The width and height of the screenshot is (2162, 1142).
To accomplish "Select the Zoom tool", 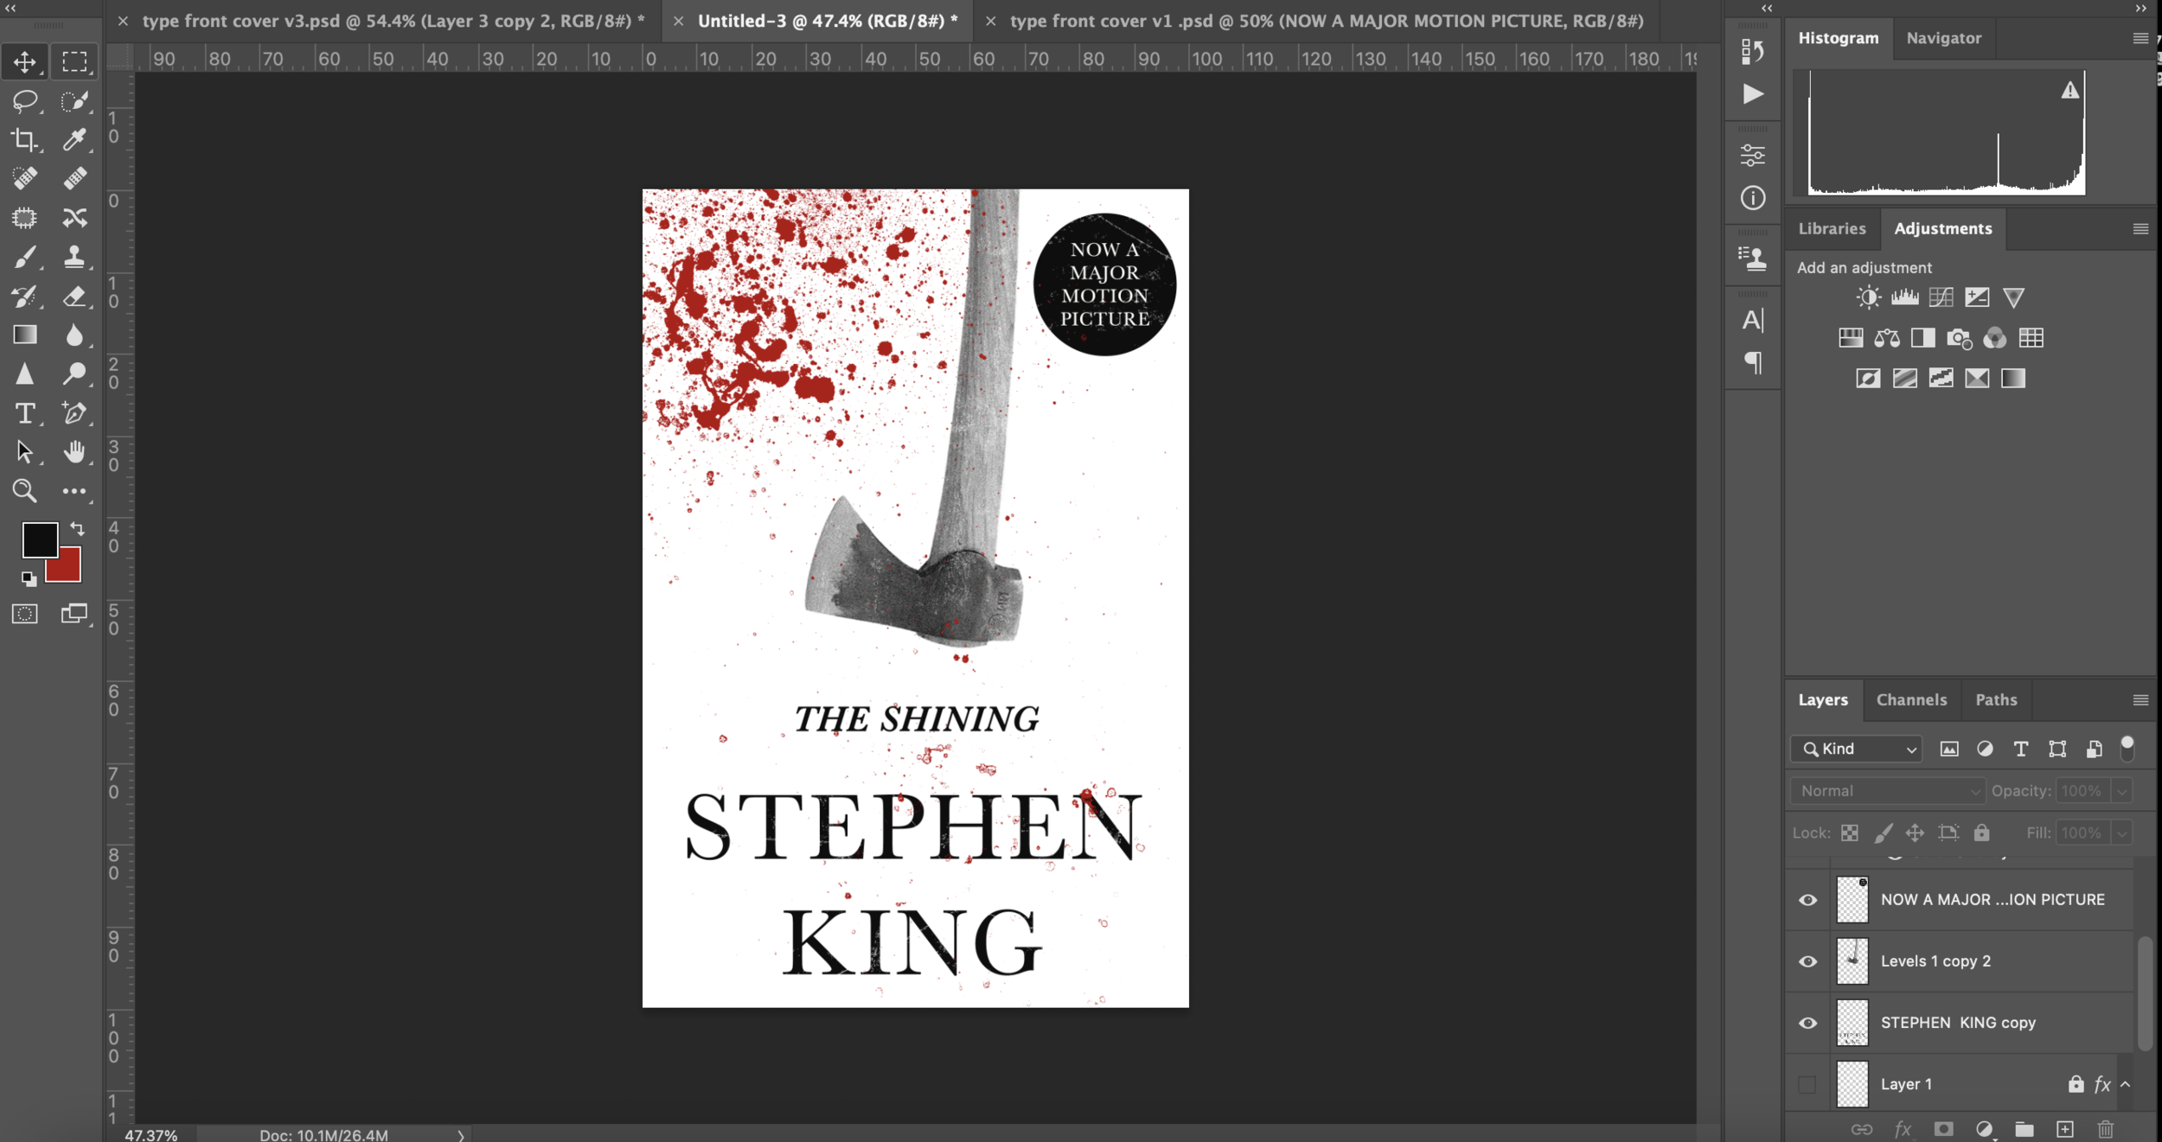I will tap(24, 491).
